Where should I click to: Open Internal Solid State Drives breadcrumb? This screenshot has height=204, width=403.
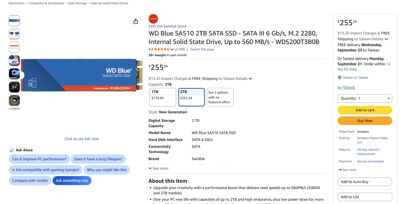[109, 3]
